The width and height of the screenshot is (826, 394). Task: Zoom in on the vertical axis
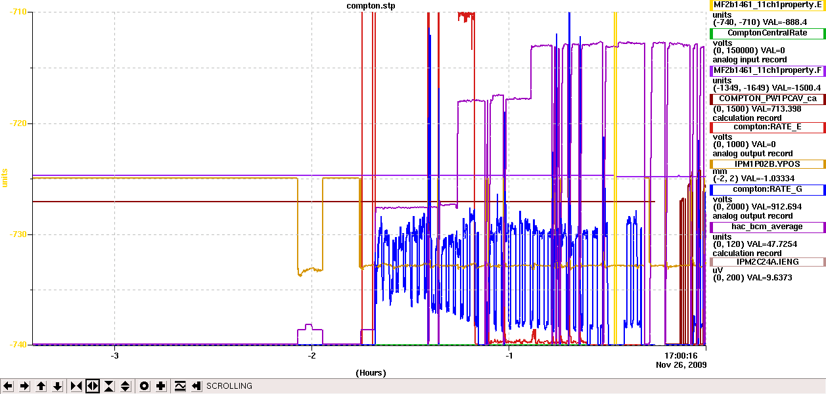coord(109,386)
